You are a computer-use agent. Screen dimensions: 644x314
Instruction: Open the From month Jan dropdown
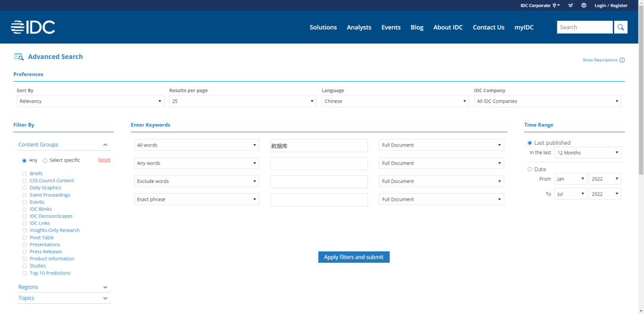[x=571, y=179]
